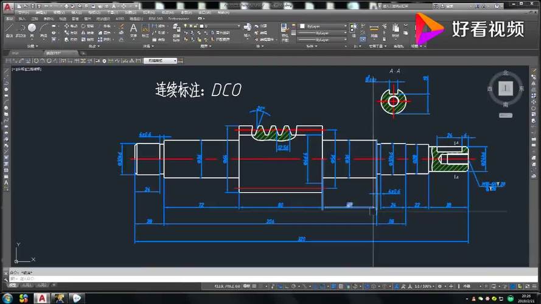Toggle object snap in status bar
The width and height of the screenshot is (541, 304).
(x=323, y=286)
